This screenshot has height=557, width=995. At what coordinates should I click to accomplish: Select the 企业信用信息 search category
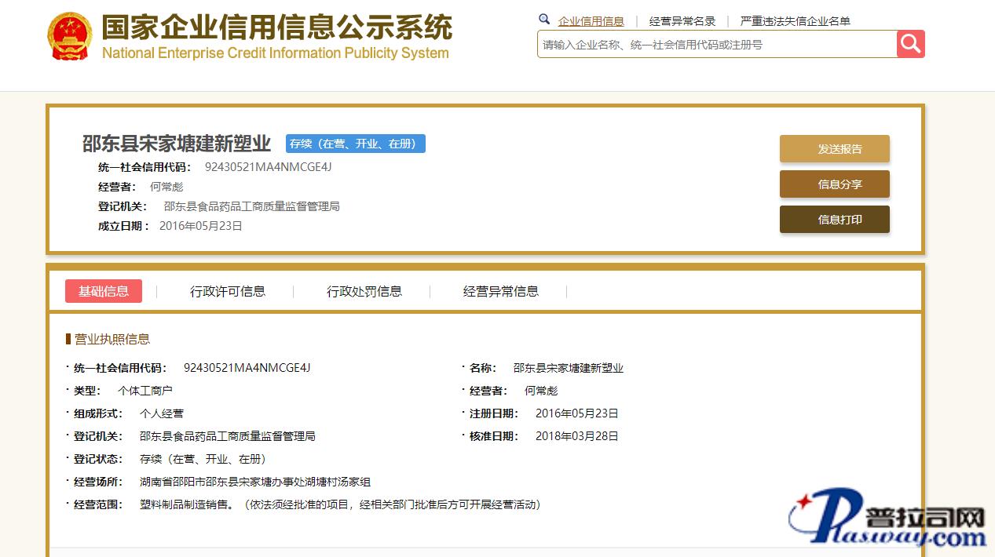(591, 21)
